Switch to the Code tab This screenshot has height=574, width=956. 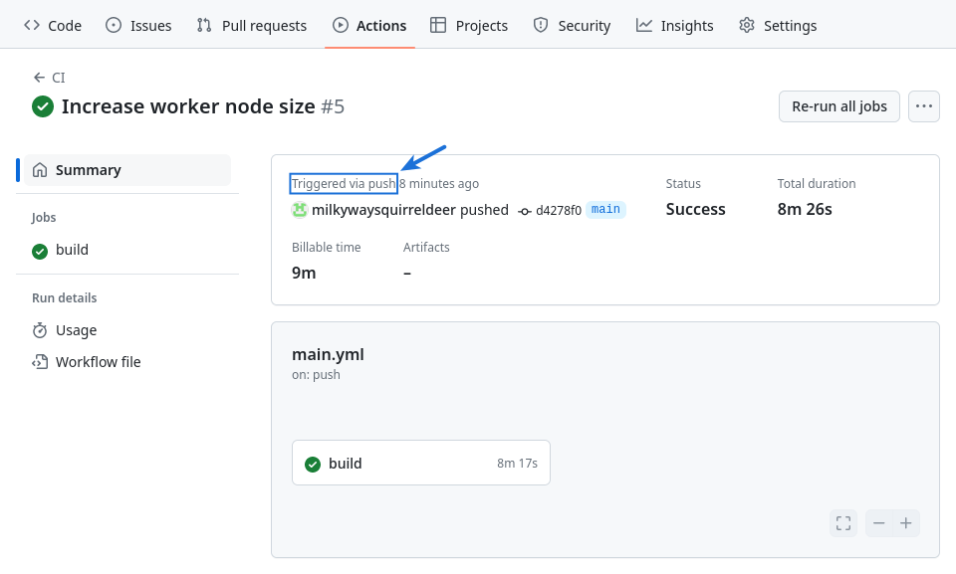pyautogui.click(x=53, y=26)
